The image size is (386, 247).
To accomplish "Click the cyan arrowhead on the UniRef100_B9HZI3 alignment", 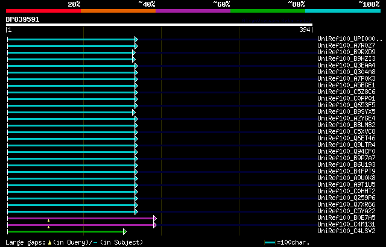I will (134, 59).
